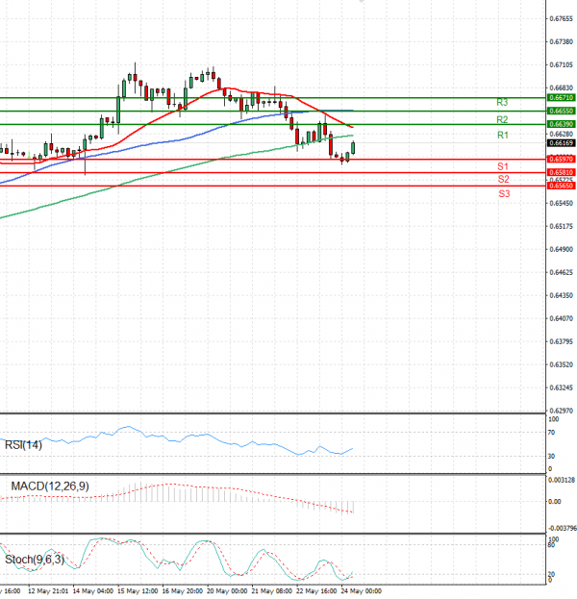Image resolution: width=577 pixels, height=599 pixels.
Task: Select the 0.66390 price tag
Action: click(x=561, y=124)
